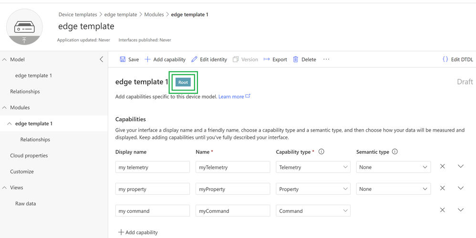Open the more options ellipsis menu
Viewport: 476px width, 238px height.
326,60
